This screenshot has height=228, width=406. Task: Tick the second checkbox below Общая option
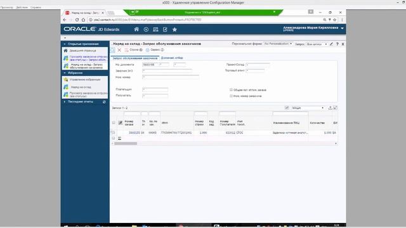pyautogui.click(x=231, y=96)
